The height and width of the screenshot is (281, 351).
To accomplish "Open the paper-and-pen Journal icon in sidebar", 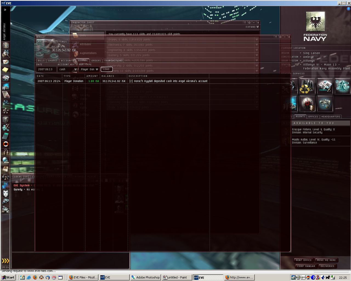I will (6, 94).
